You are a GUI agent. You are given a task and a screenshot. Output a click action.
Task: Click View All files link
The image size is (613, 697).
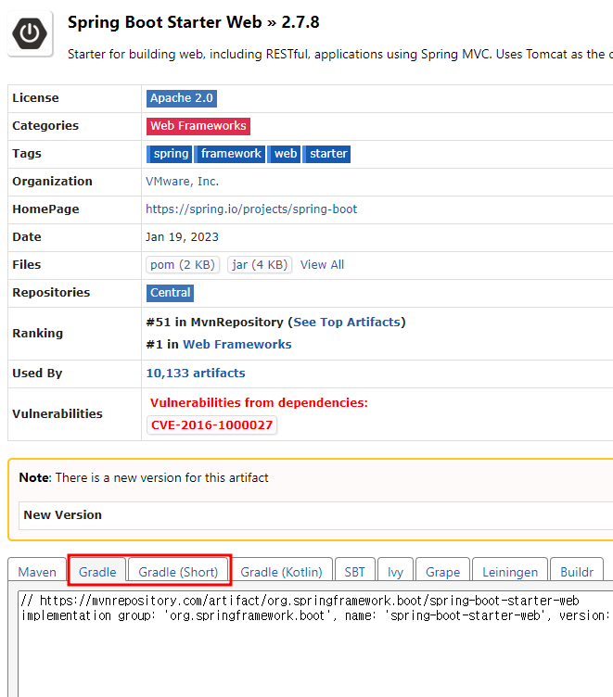point(322,265)
